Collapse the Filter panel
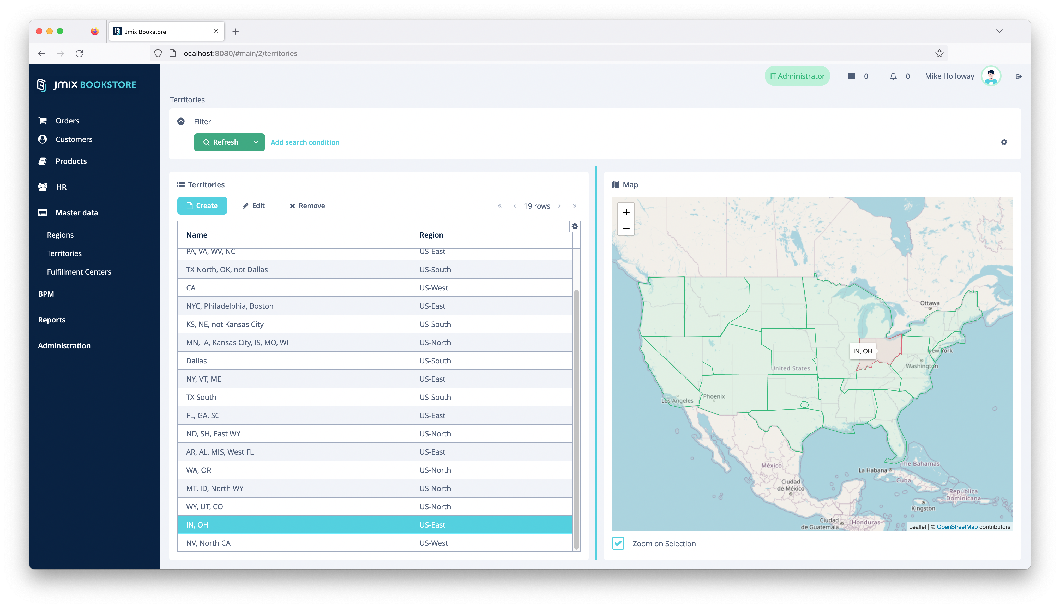This screenshot has height=608, width=1060. click(181, 121)
